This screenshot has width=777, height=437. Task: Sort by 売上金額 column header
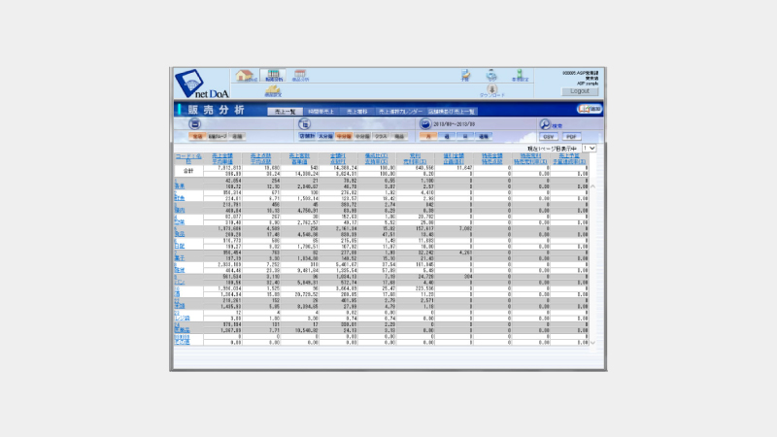click(222, 156)
